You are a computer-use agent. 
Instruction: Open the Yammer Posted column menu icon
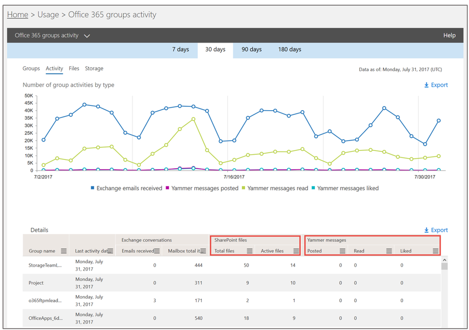343,251
